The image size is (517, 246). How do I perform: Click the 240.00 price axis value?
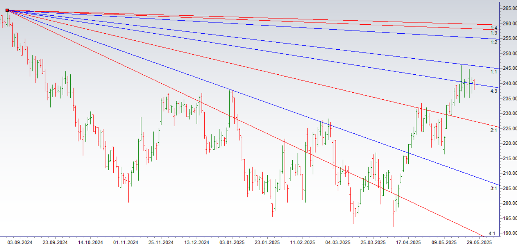510,83
